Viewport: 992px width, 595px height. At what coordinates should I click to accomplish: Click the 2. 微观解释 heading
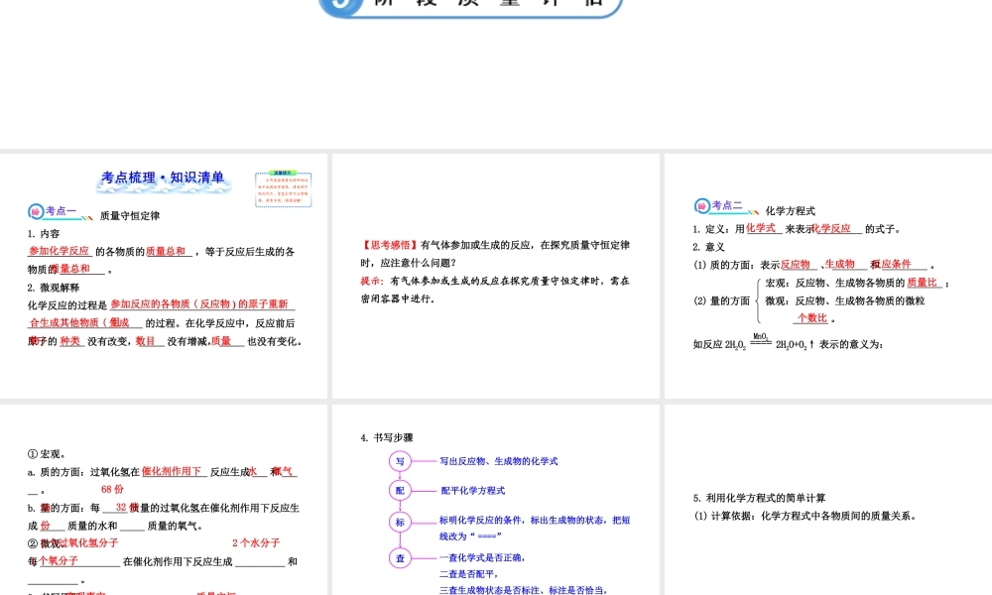54,287
